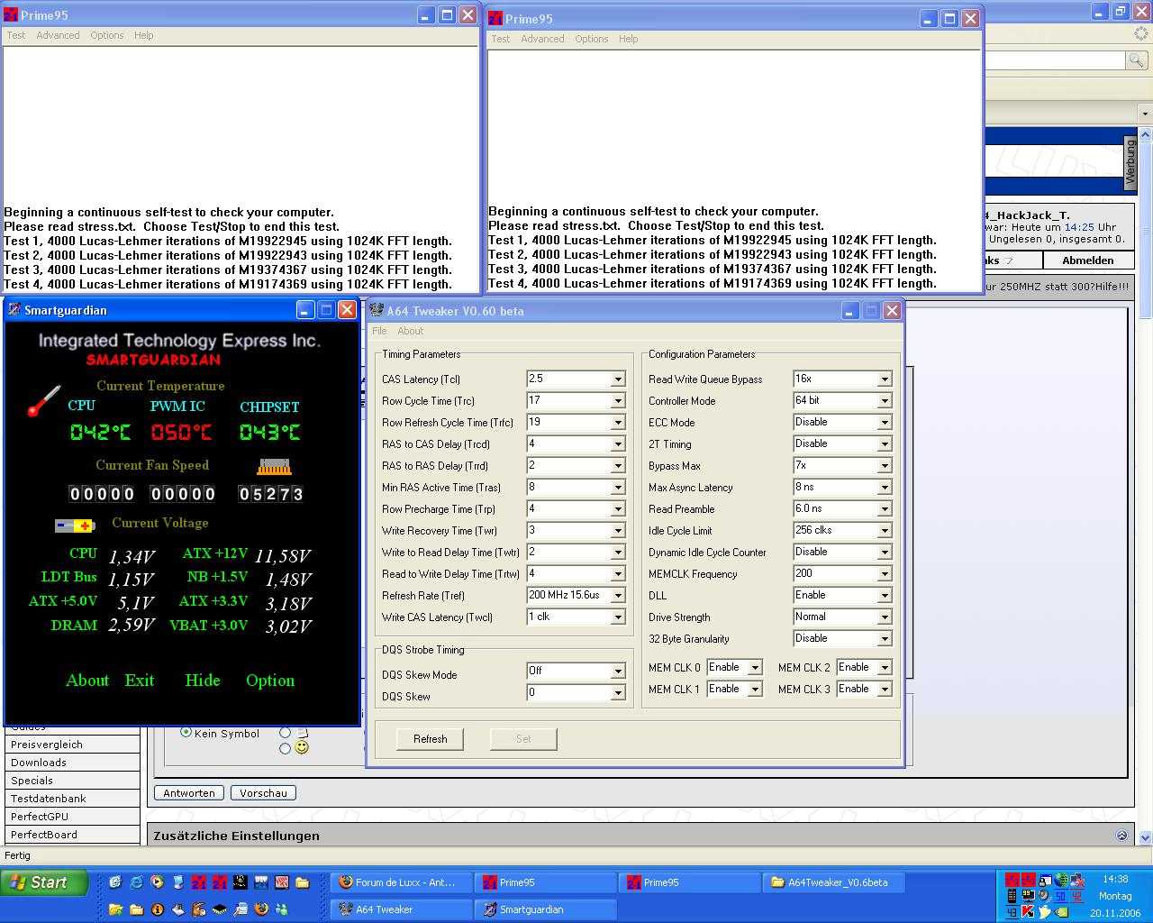Open Options menu in left Prime95 window
Image resolution: width=1153 pixels, height=923 pixels.
(106, 35)
